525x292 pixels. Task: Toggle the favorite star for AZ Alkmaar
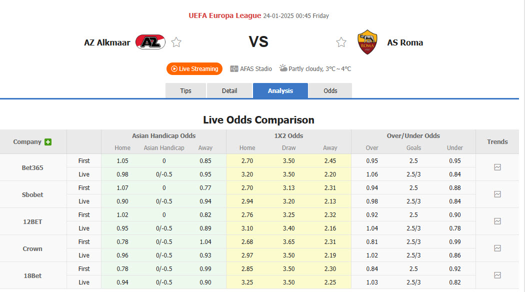tap(176, 42)
